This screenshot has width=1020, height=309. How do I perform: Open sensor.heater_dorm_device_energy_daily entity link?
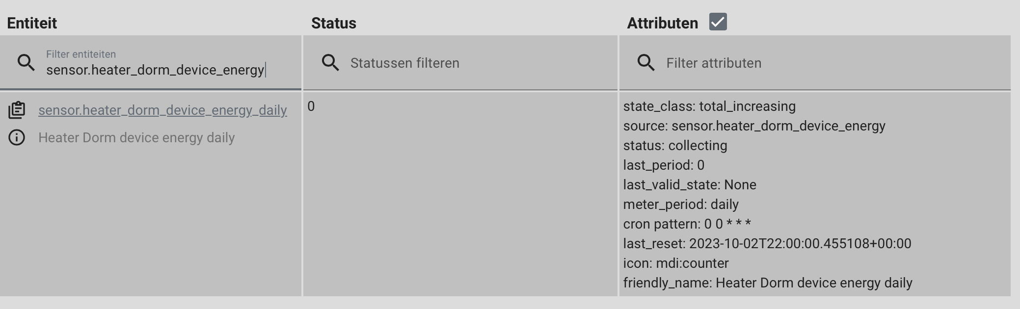coord(162,110)
